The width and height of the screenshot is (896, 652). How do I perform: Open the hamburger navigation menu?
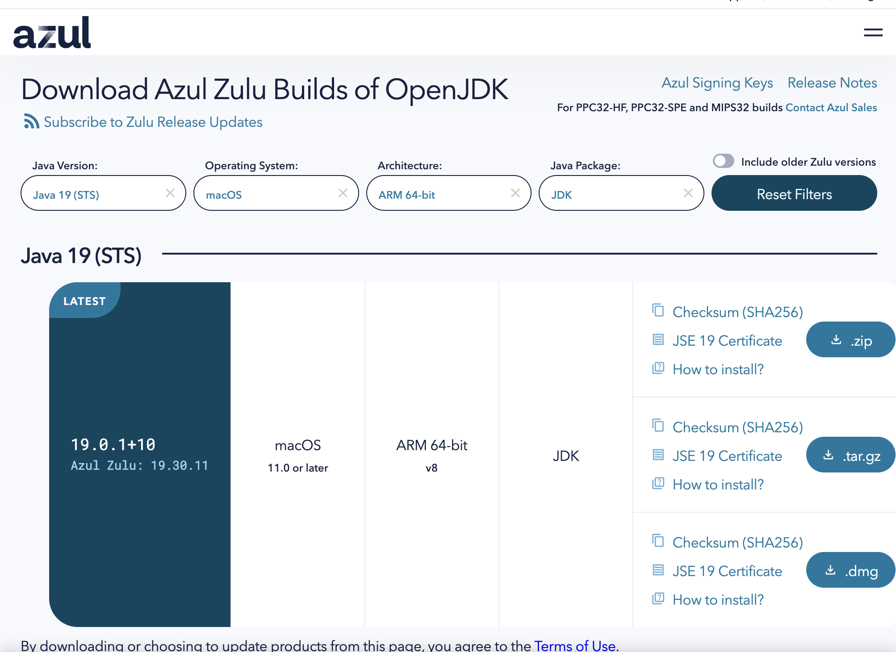[873, 33]
